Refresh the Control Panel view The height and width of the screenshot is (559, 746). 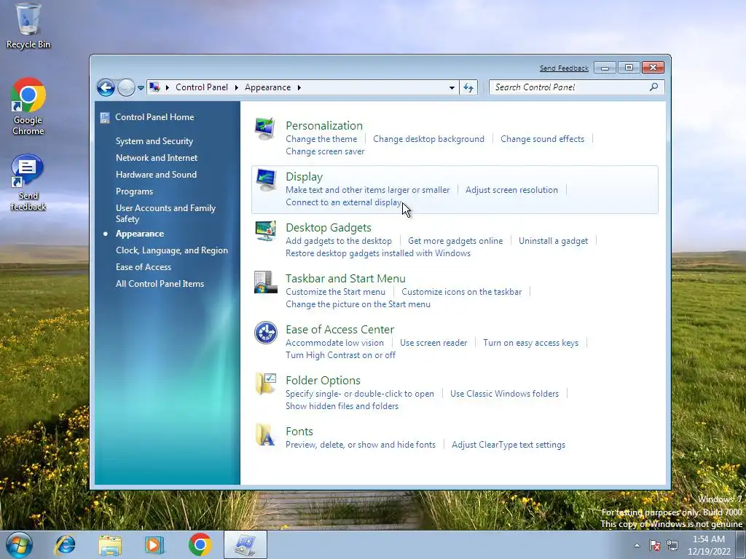(468, 87)
